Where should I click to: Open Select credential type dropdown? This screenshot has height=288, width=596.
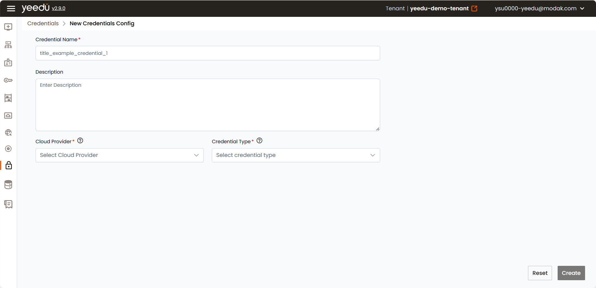pos(296,155)
